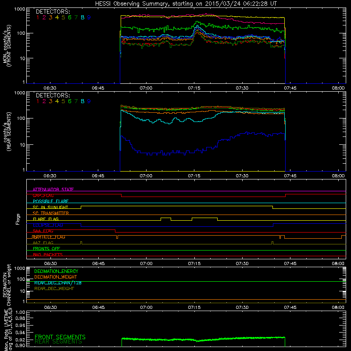Click the REAR_DEC_WEIGHT legend label
Viewport: 351px width, 351px height.
(x=54, y=289)
